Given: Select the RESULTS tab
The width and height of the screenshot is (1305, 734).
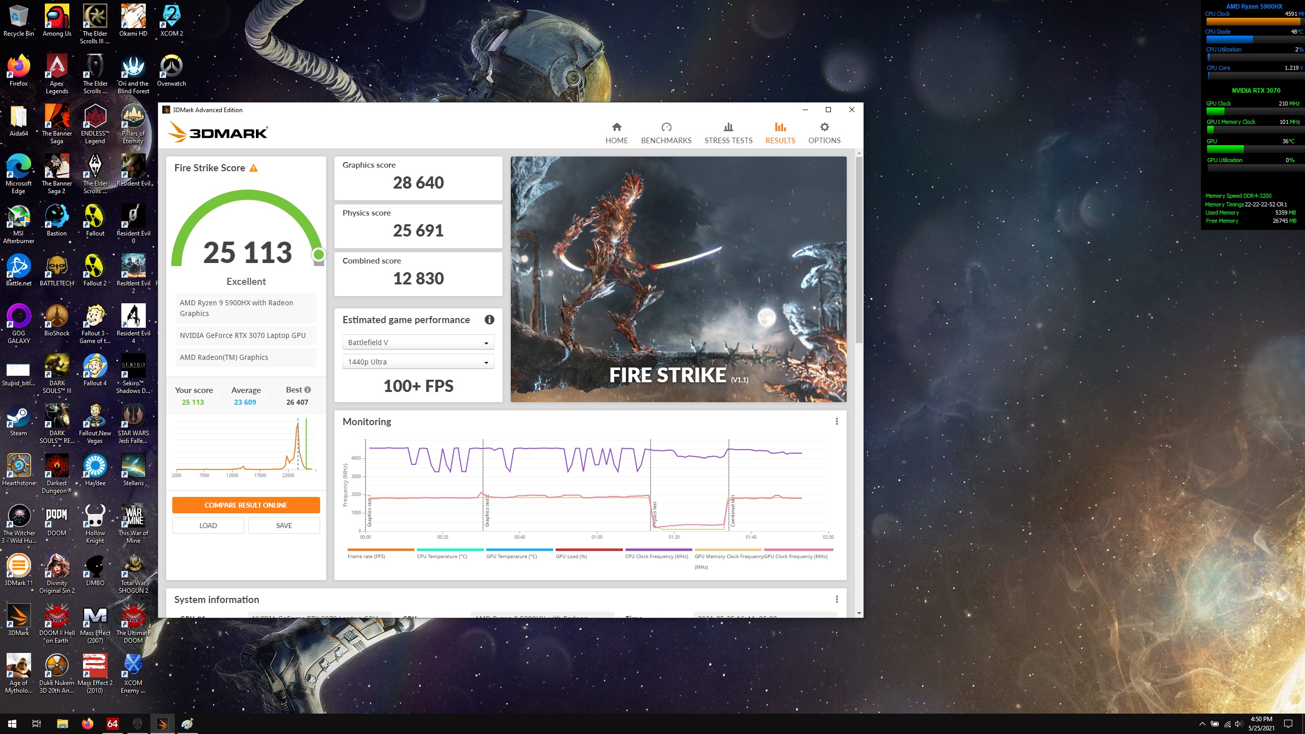Looking at the screenshot, I should [x=780, y=133].
